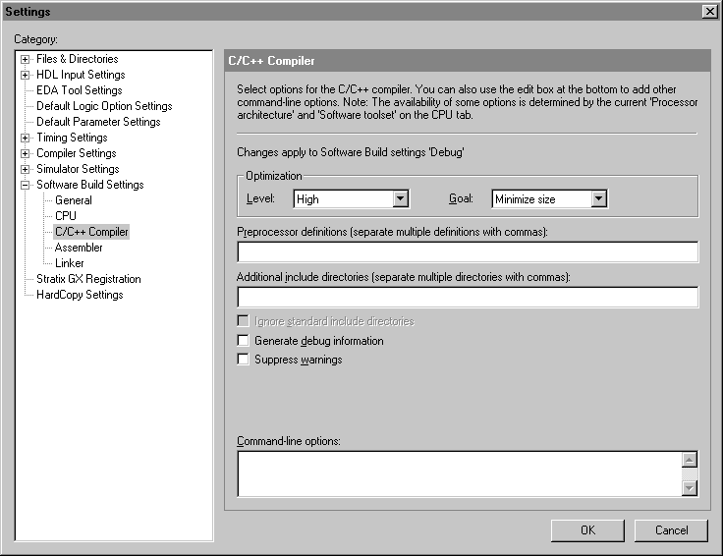Image resolution: width=723 pixels, height=556 pixels.
Task: Select EDA Tool Settings category
Action: [x=79, y=90]
